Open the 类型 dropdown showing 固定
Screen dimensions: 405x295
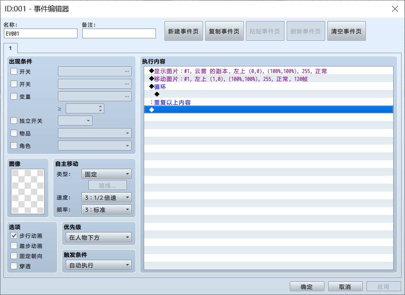click(107, 174)
